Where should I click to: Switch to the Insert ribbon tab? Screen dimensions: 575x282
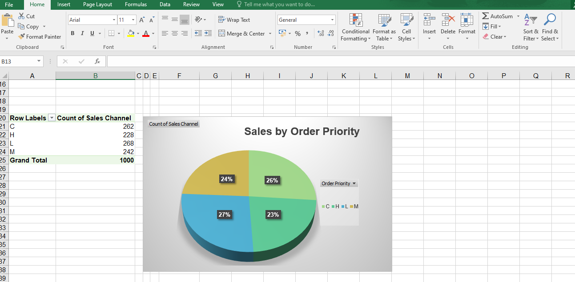coord(64,4)
